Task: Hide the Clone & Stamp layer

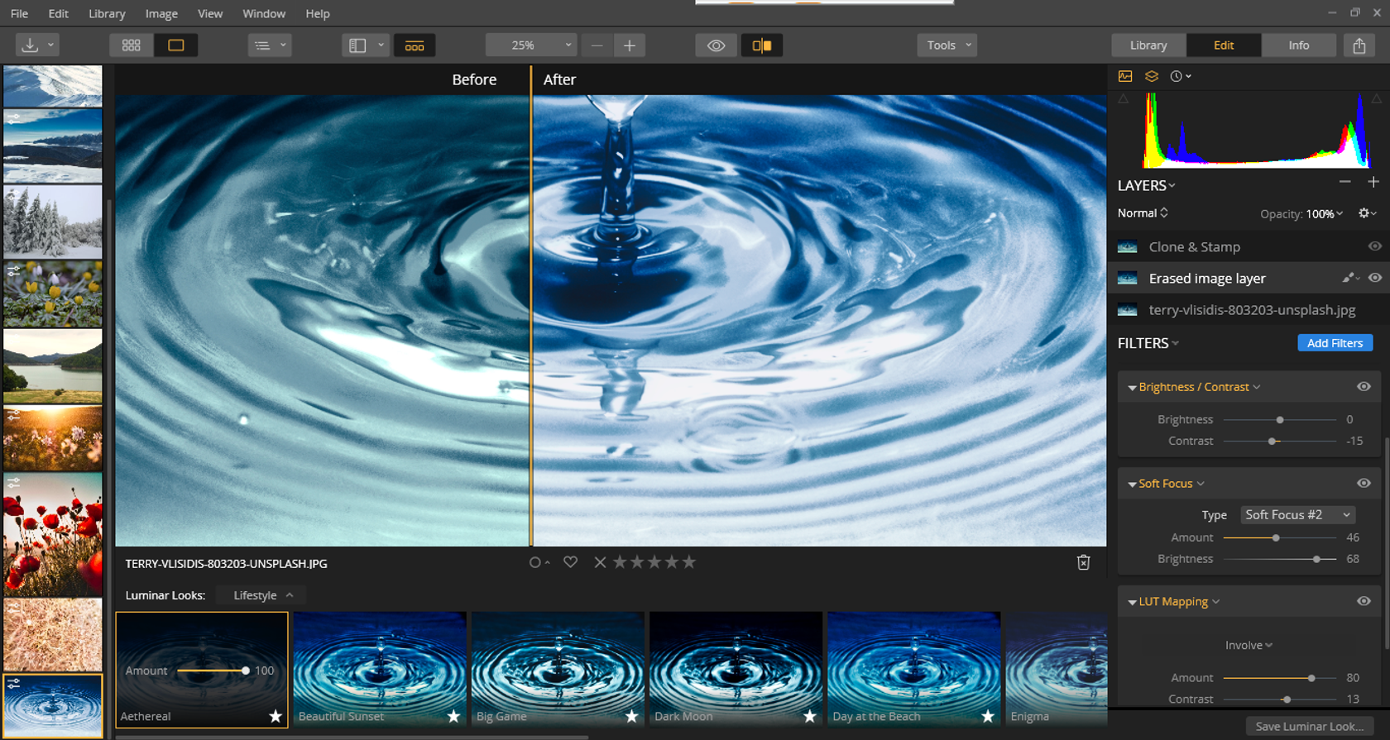Action: click(1374, 246)
